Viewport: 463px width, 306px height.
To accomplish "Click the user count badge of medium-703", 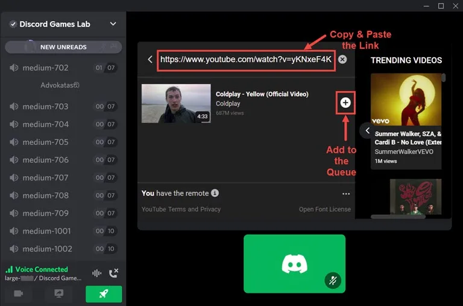I will pyautogui.click(x=105, y=106).
